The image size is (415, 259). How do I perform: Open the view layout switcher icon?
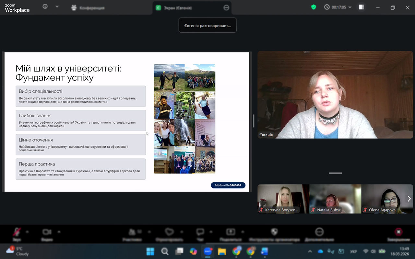coord(361,7)
